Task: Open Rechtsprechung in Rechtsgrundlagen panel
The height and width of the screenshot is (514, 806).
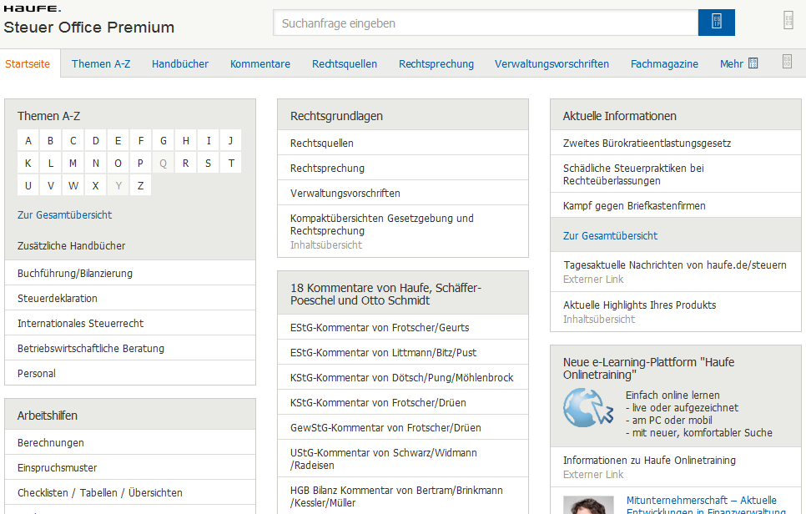Action: pyautogui.click(x=403, y=168)
